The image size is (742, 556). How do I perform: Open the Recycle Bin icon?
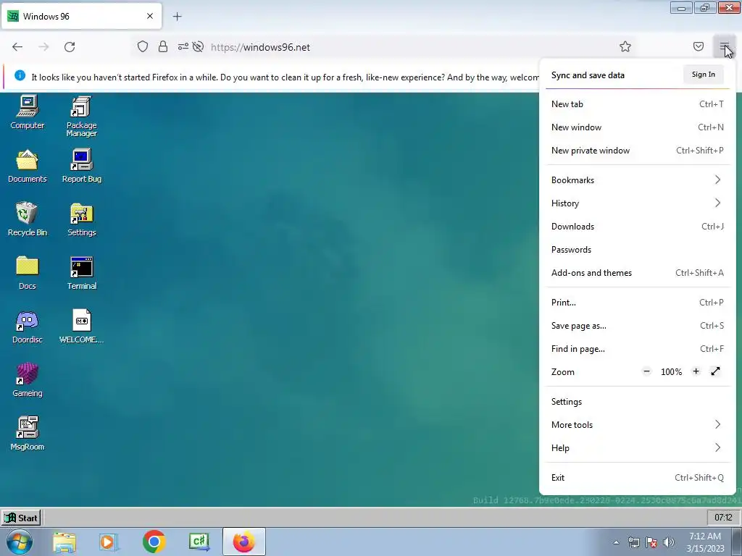(28, 219)
